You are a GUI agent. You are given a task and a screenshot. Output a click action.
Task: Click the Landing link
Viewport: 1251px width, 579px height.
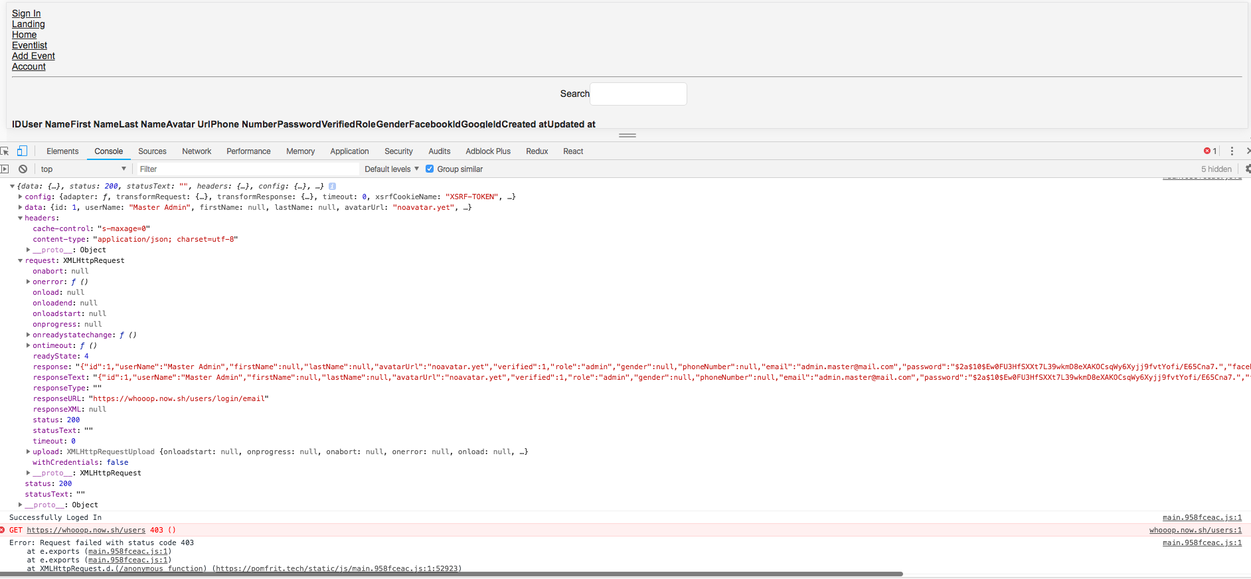[x=29, y=24]
